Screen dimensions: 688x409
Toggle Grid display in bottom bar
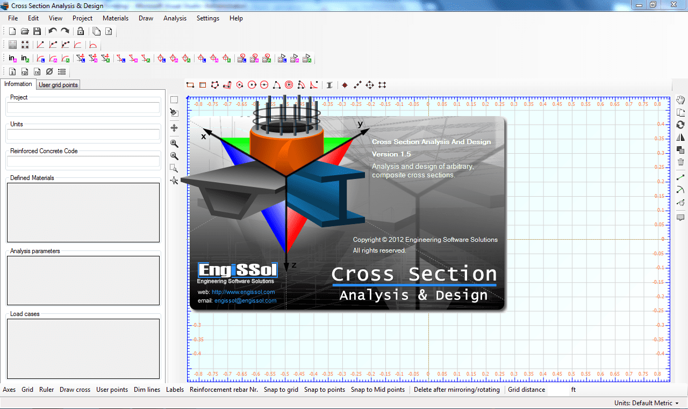(27, 390)
